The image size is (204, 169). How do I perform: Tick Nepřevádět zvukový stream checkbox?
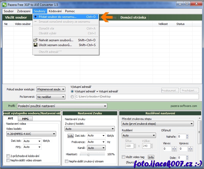click(x=67, y=161)
